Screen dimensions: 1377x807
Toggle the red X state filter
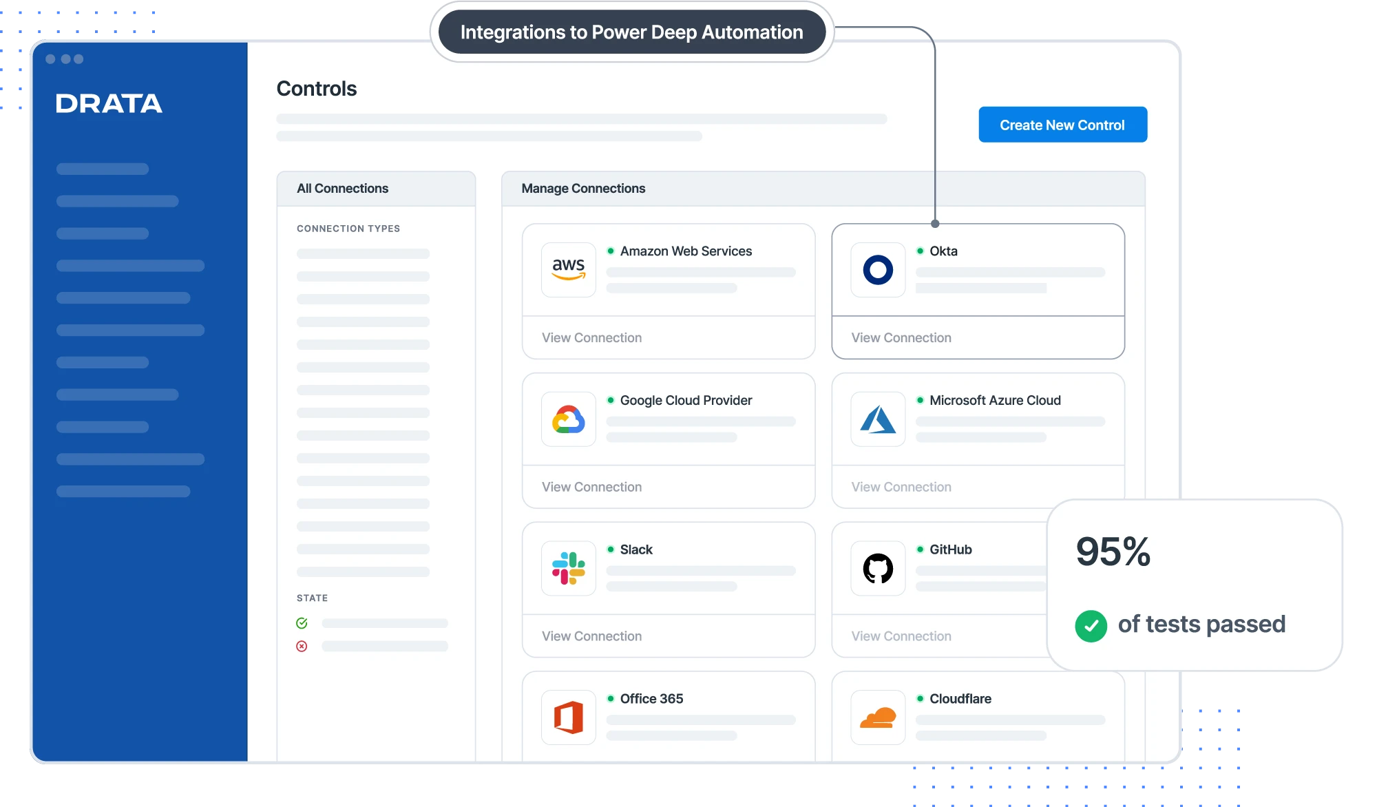pos(302,646)
